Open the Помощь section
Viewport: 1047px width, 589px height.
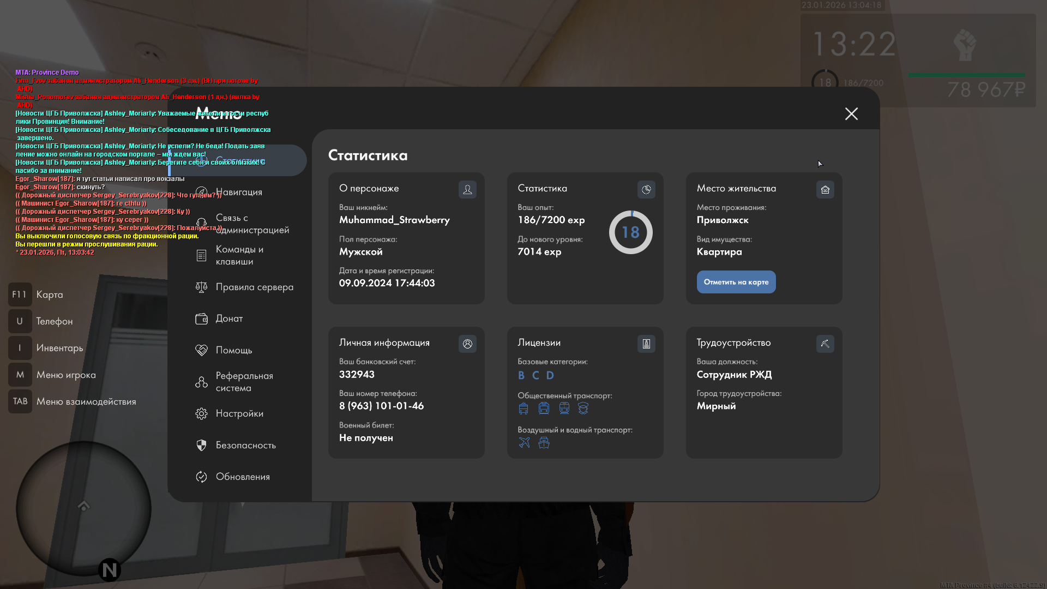233,350
